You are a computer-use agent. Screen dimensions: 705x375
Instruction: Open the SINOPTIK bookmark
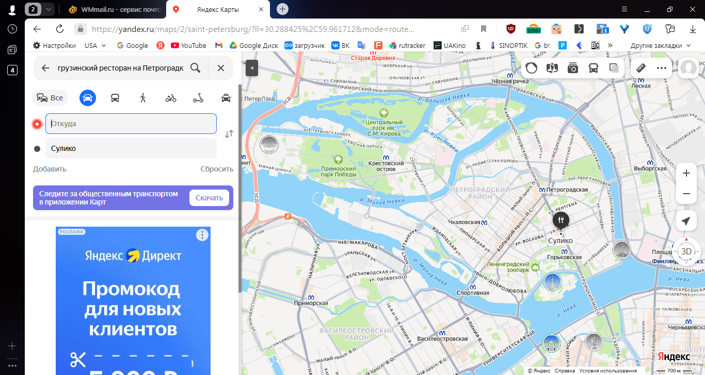(x=508, y=45)
